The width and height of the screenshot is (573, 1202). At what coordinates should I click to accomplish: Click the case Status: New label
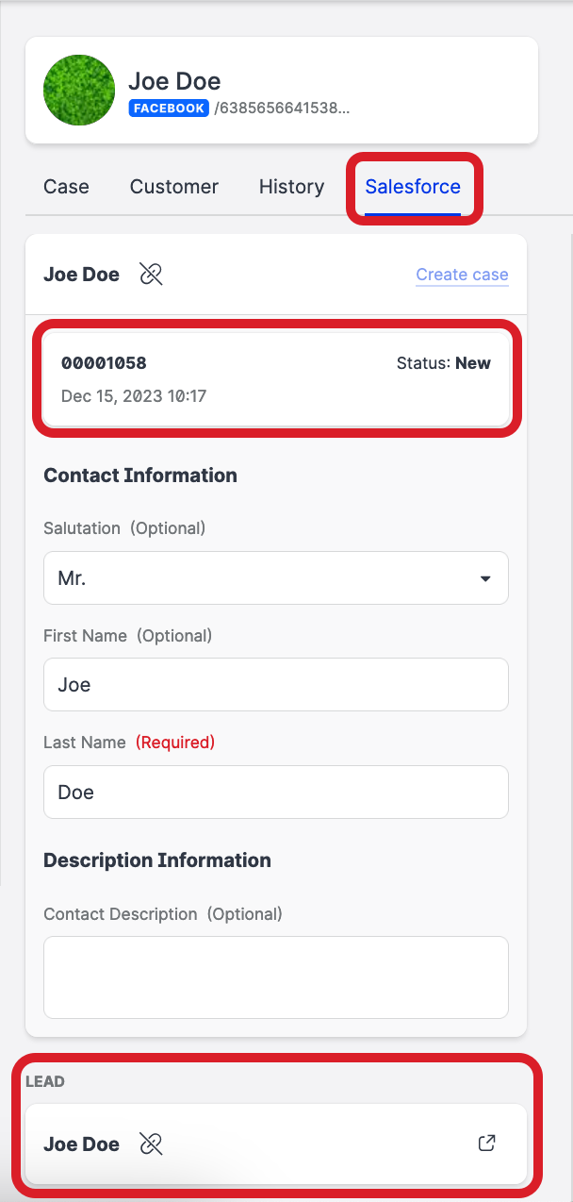[x=443, y=363]
